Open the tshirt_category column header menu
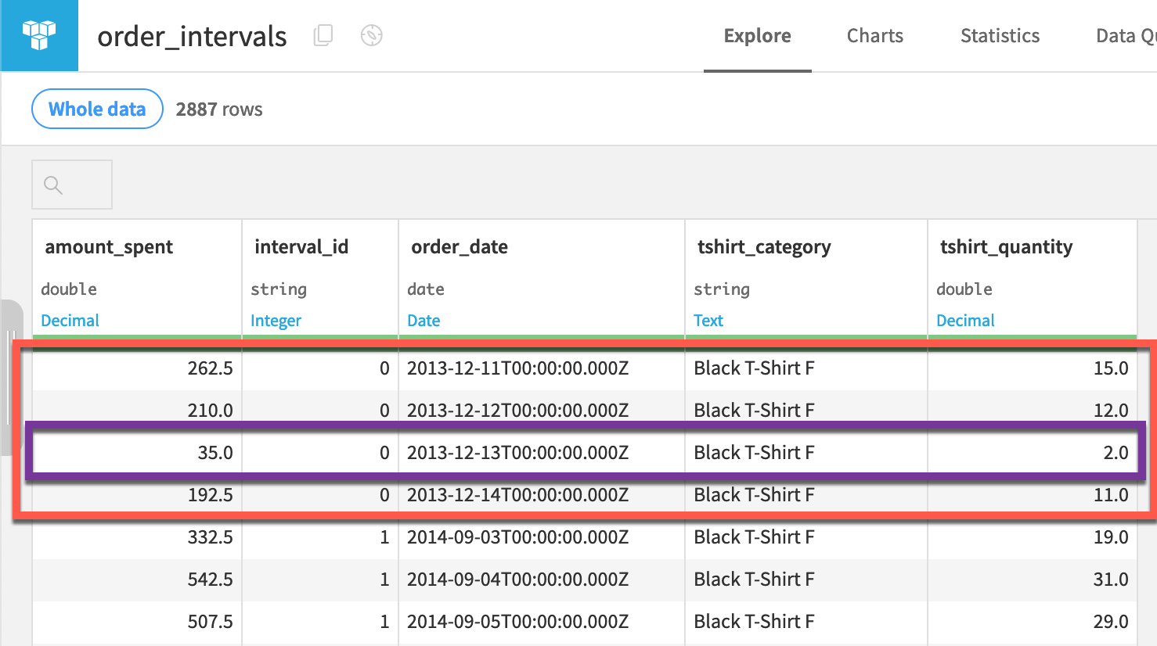This screenshot has height=646, width=1157. [x=763, y=247]
